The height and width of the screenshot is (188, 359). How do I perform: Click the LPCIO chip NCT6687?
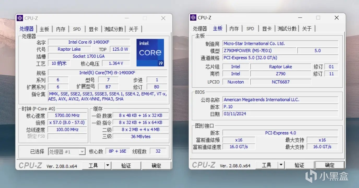click(281, 82)
